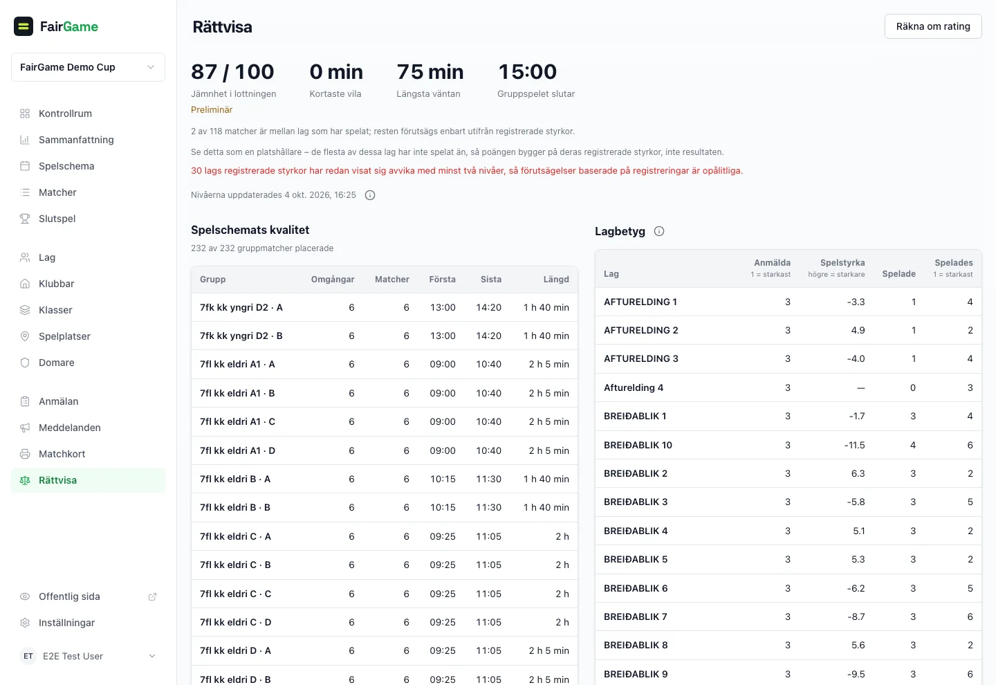Screen dimensions: 996x685
Task: Click the 7fk kk yngri D2 · A row
Action: 385,307
